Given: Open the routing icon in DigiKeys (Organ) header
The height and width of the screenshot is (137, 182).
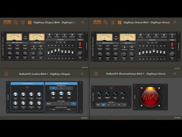Looking at the screenshot, I should [16, 22].
